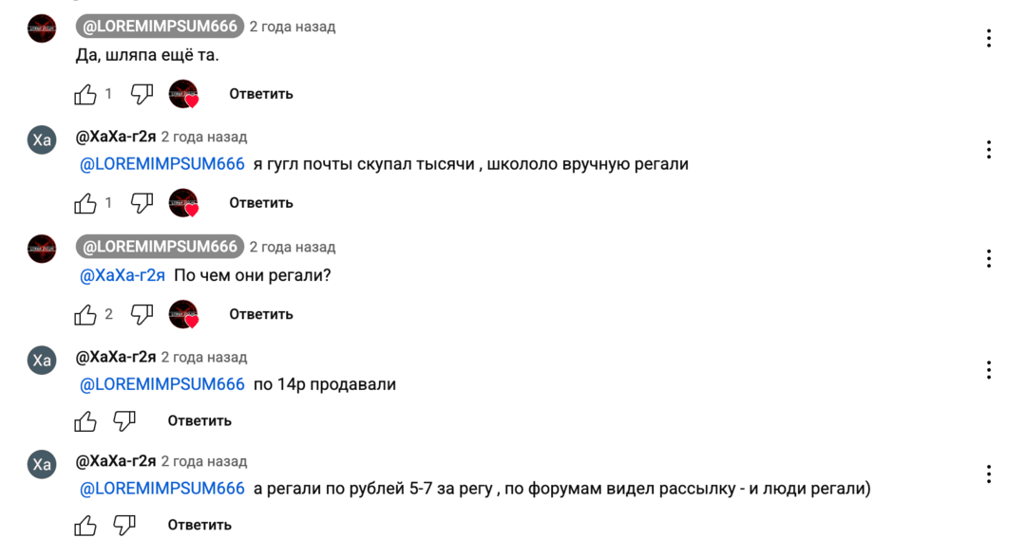Toggle like on the last @XaXa-г2я comment

(85, 524)
